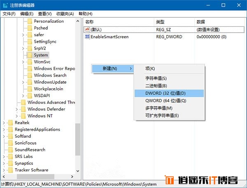The image size is (247, 188).
Task: Click the tree scroll-up arrow
Action: (78, 21)
